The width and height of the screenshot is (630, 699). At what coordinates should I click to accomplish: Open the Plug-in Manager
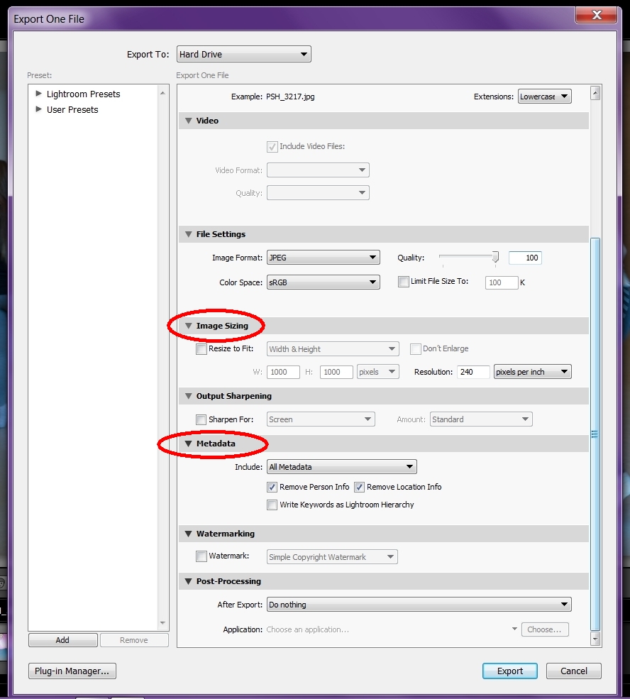[72, 671]
